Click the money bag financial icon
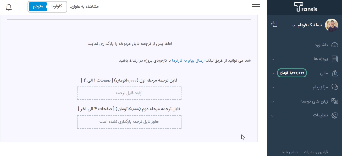Image resolution: width=342 pixels, height=156 pixels. click(x=335, y=73)
